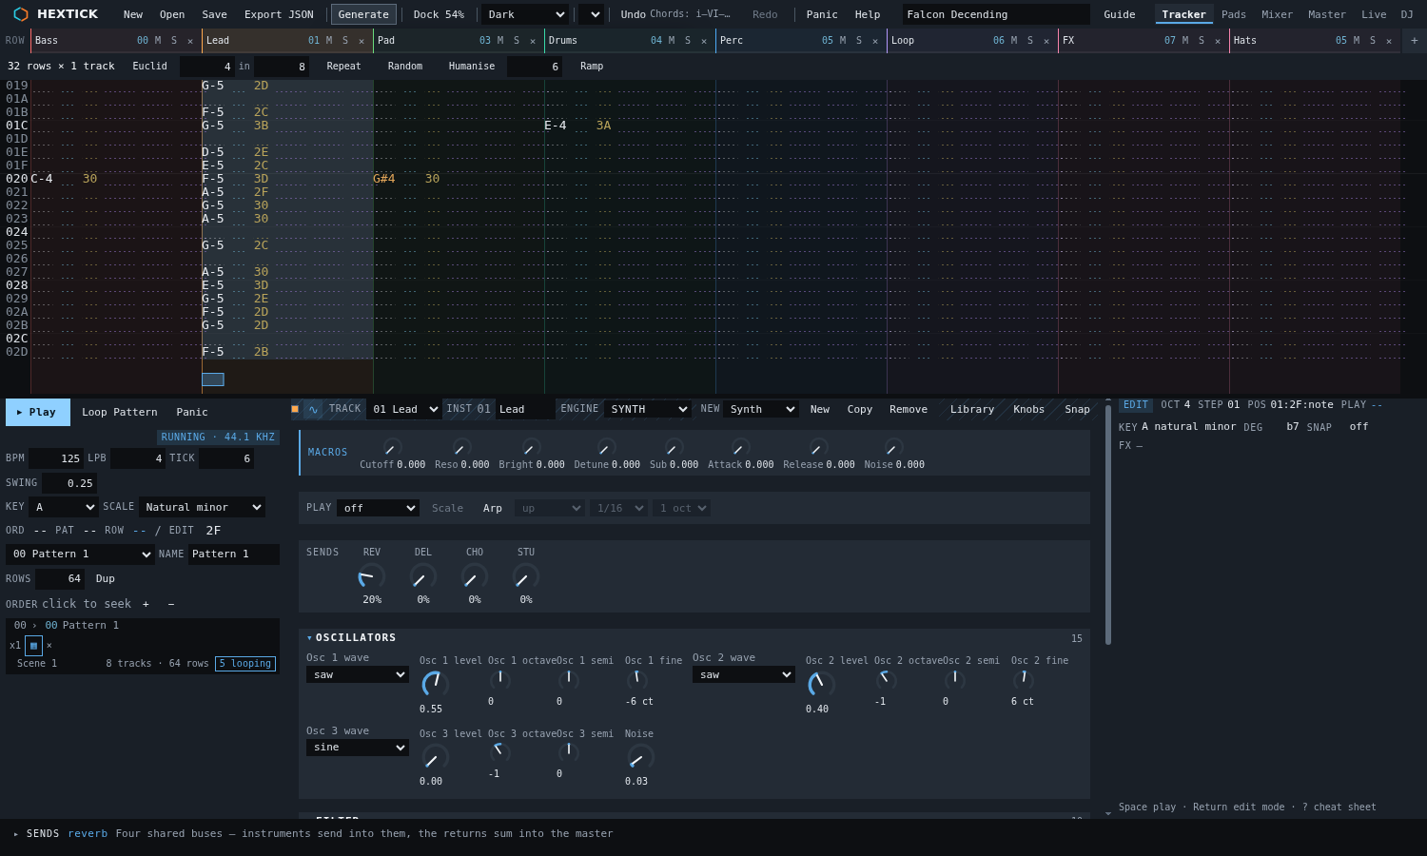Add an order entry with the plus

coord(146,604)
